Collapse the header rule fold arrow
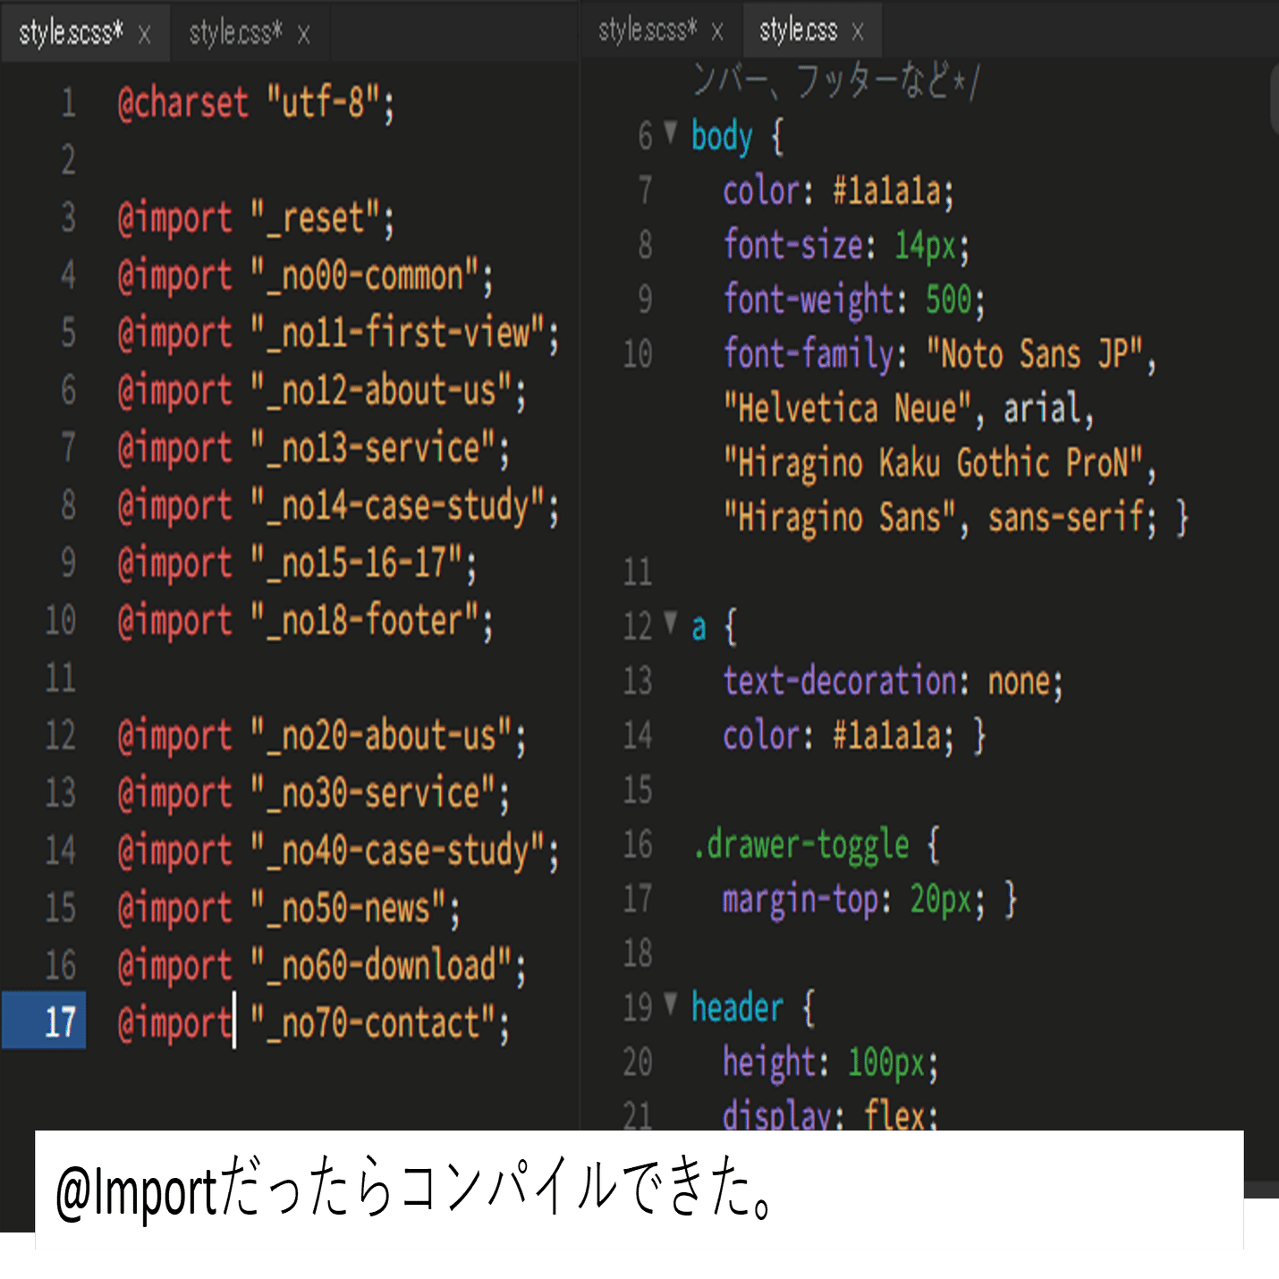1279x1279 pixels. tap(671, 1004)
